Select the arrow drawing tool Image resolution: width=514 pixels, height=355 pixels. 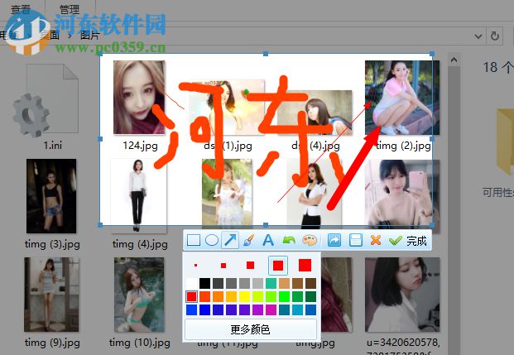tap(230, 240)
